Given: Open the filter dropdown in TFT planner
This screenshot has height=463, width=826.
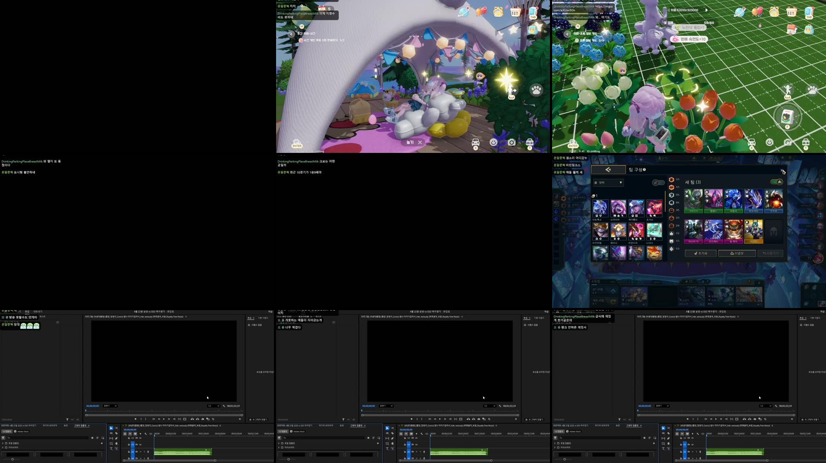Looking at the screenshot, I should [x=608, y=183].
